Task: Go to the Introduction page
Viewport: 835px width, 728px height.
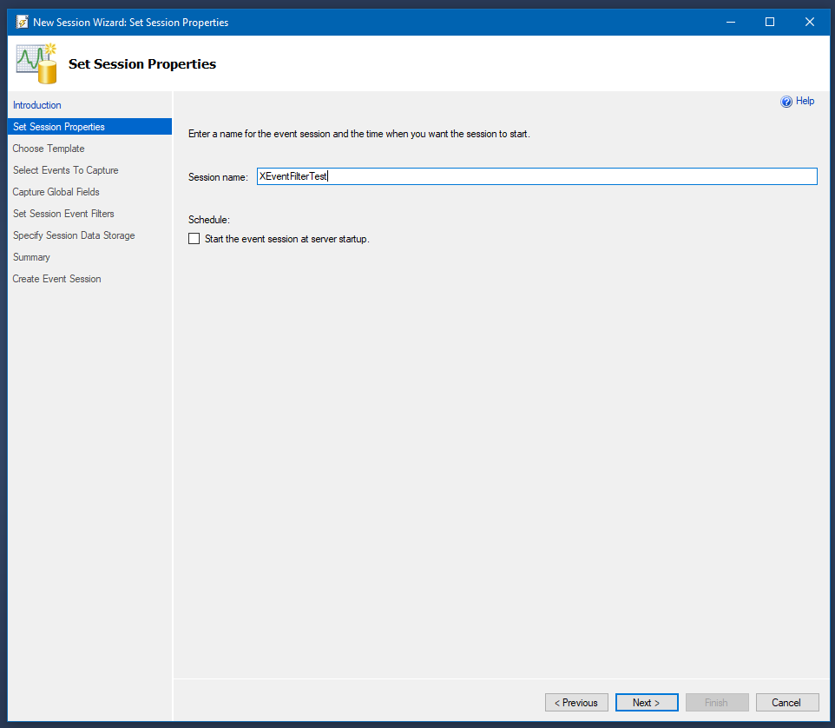Action: click(36, 105)
